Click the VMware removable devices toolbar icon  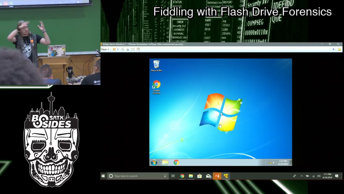128,49
